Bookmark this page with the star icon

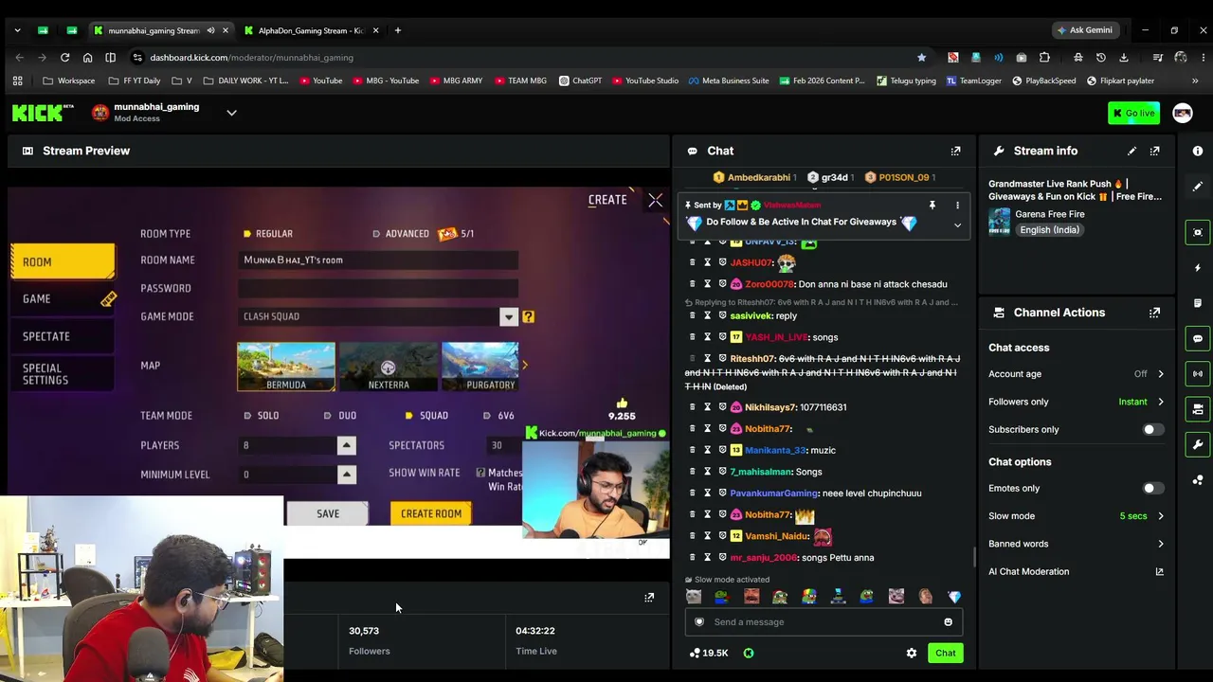921,58
